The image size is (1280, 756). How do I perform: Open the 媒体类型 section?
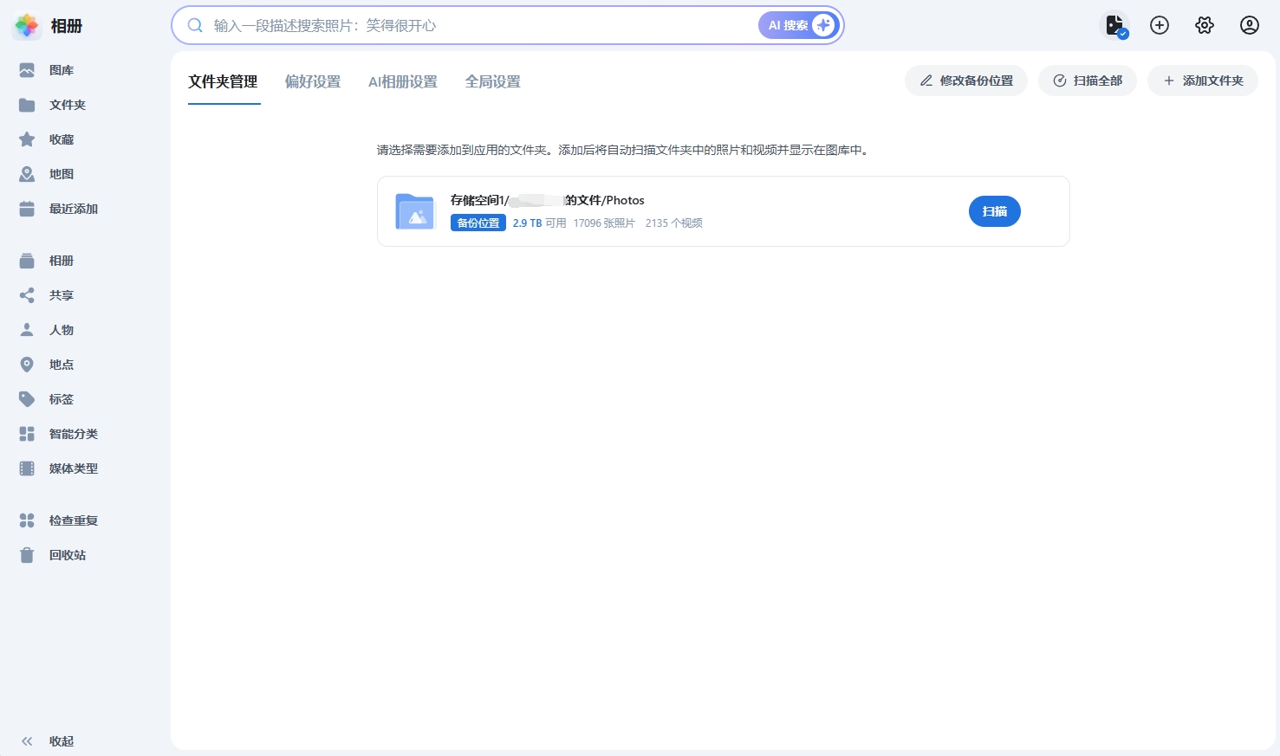point(73,468)
